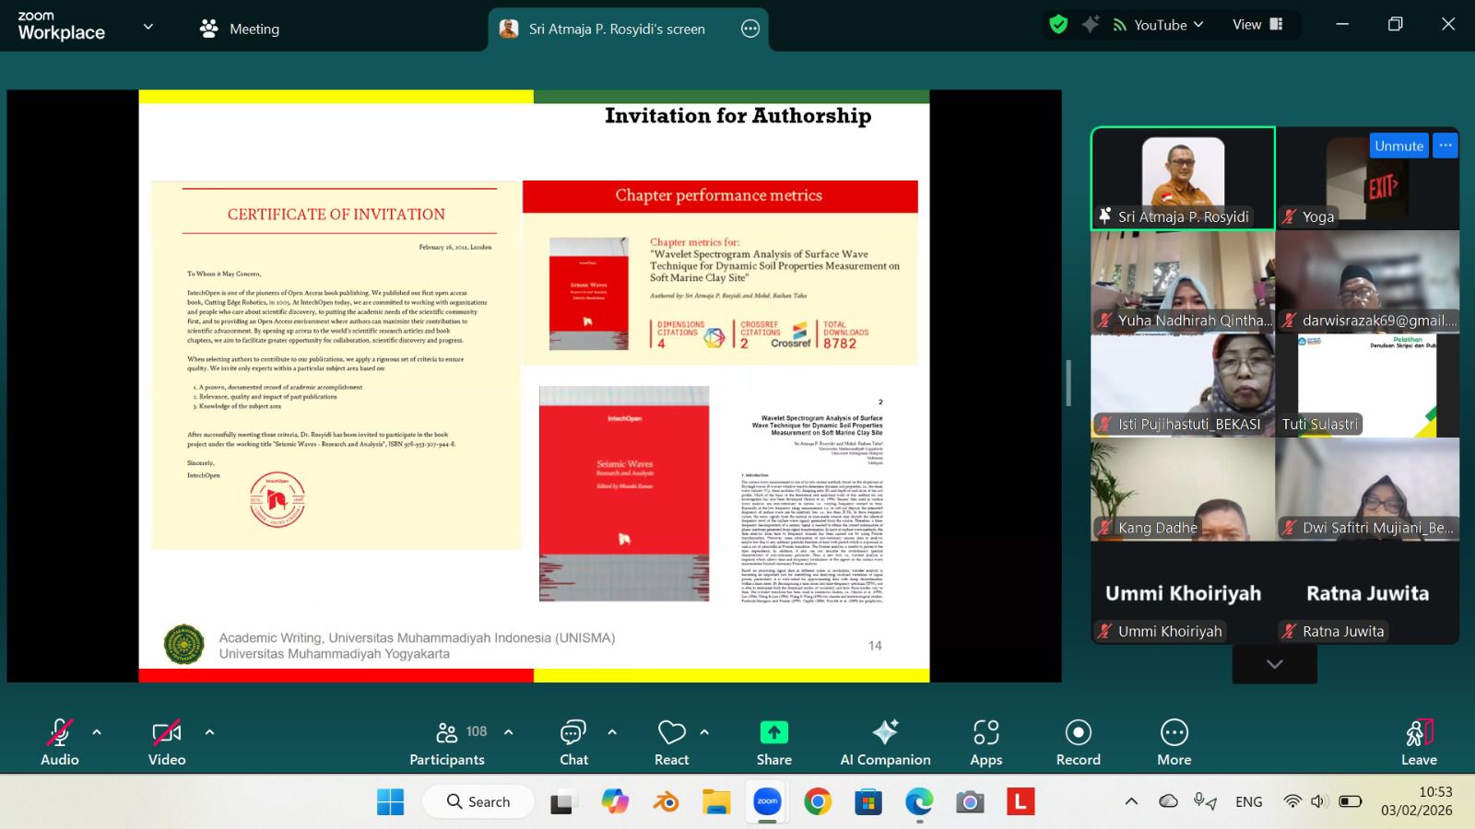1475x829 pixels.
Task: Select Yuha Nadhirah Qintha video tile
Action: 1183,282
